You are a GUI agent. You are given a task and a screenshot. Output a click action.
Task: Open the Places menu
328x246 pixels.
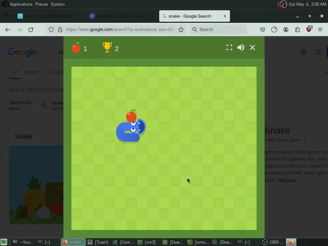point(41,4)
